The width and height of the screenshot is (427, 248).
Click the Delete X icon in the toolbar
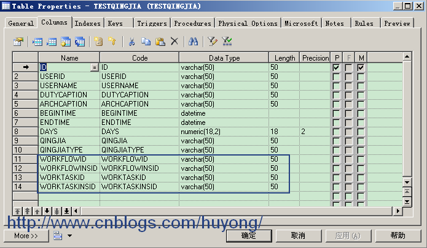coord(174,42)
